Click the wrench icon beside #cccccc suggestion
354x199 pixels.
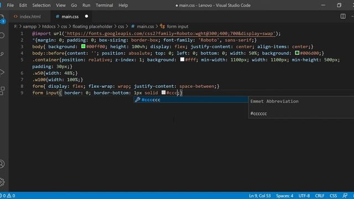[x=138, y=99]
